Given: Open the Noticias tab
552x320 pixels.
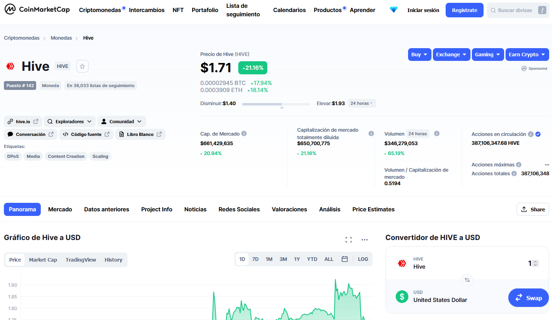Looking at the screenshot, I should (x=195, y=209).
